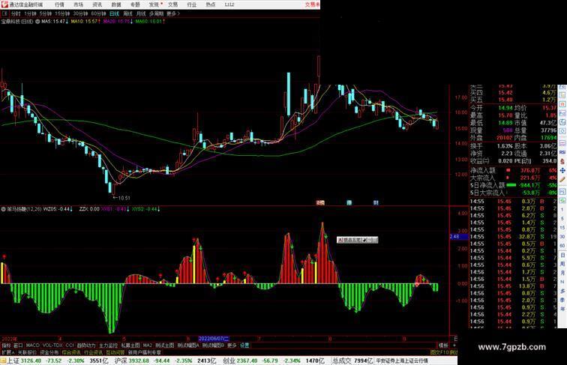The height and width of the screenshot is (365, 567).
Task: Select the CCI indicator tab
Action: (x=70, y=346)
